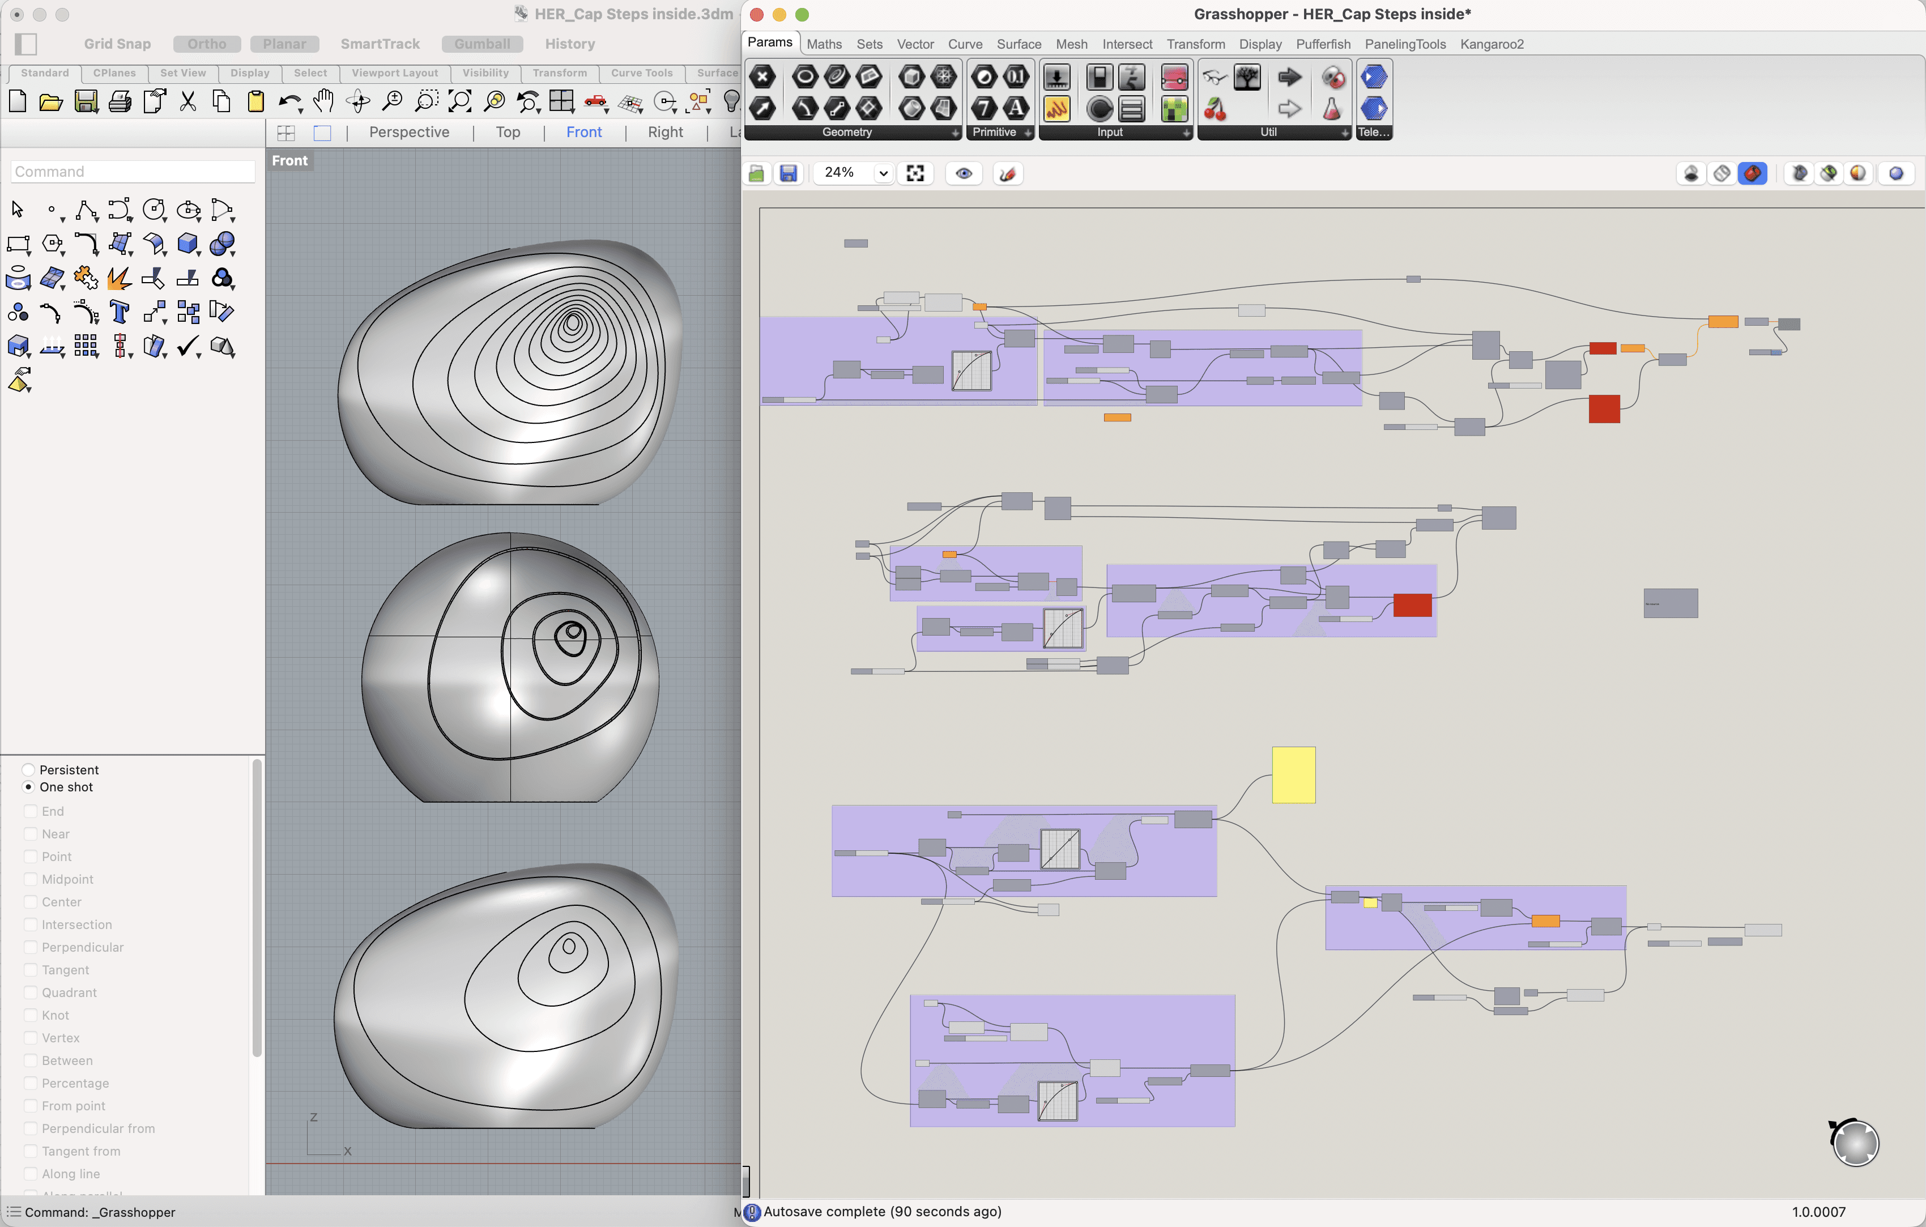Viewport: 1926px width, 1227px height.
Task: Toggle Grasshopper canvas preview eye button
Action: (x=964, y=173)
